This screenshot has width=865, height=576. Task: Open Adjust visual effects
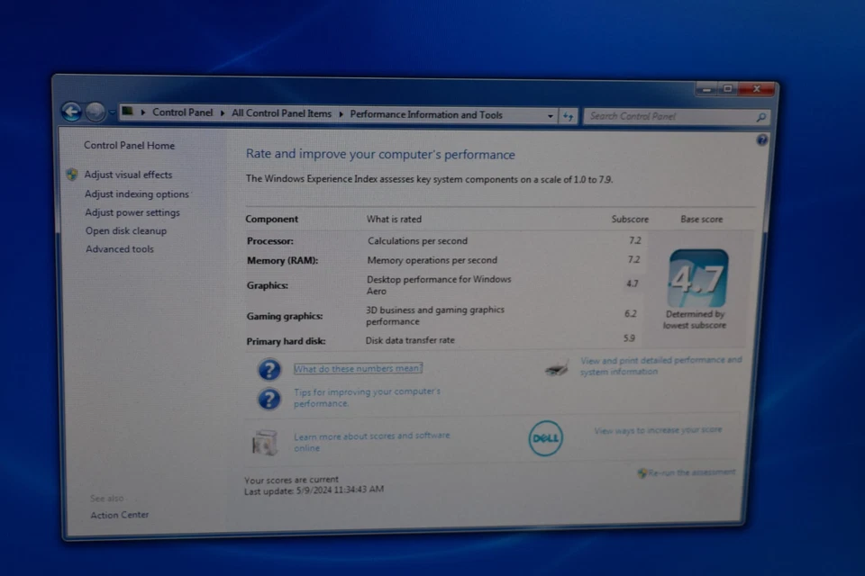[128, 175]
